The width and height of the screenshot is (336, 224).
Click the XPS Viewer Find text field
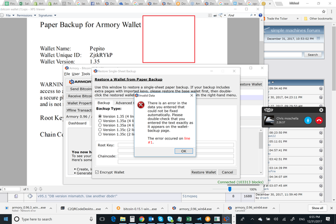point(238,15)
